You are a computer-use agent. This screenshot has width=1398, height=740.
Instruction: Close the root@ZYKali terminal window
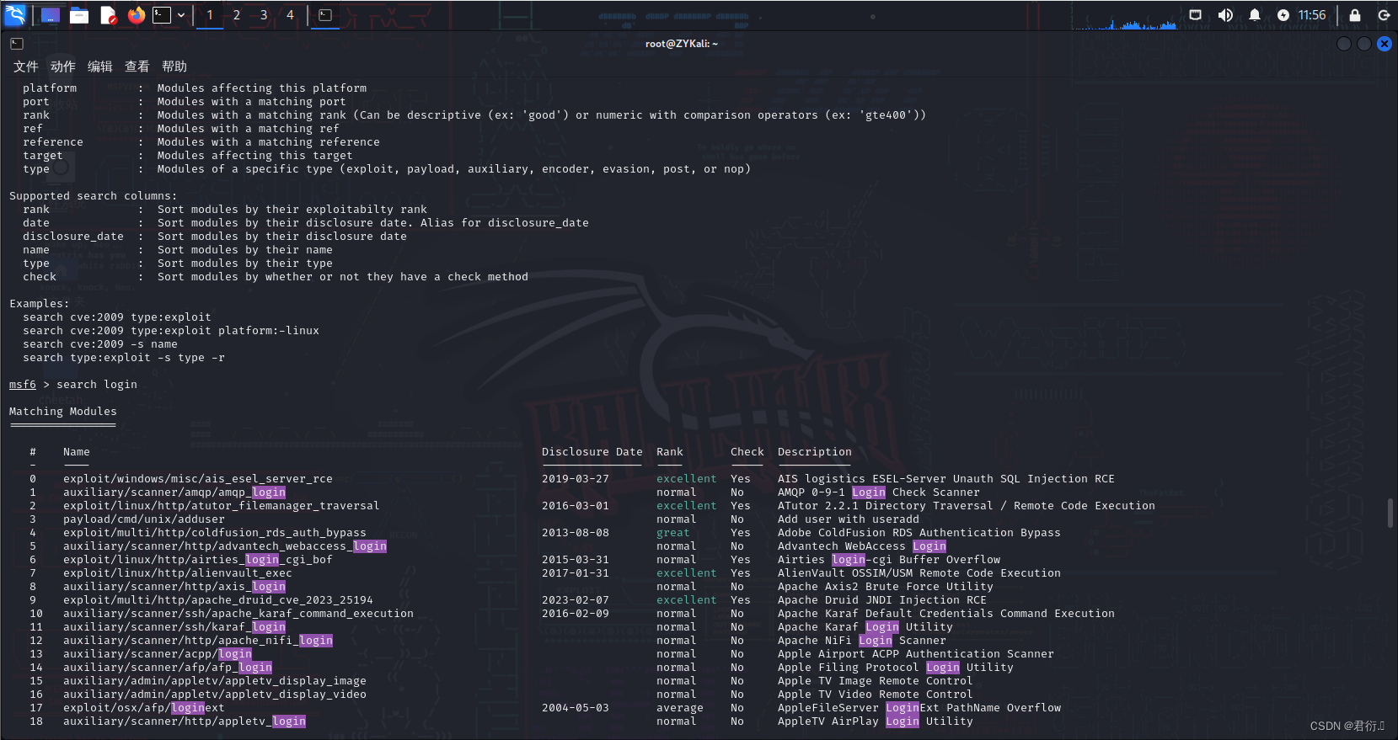(x=1385, y=44)
